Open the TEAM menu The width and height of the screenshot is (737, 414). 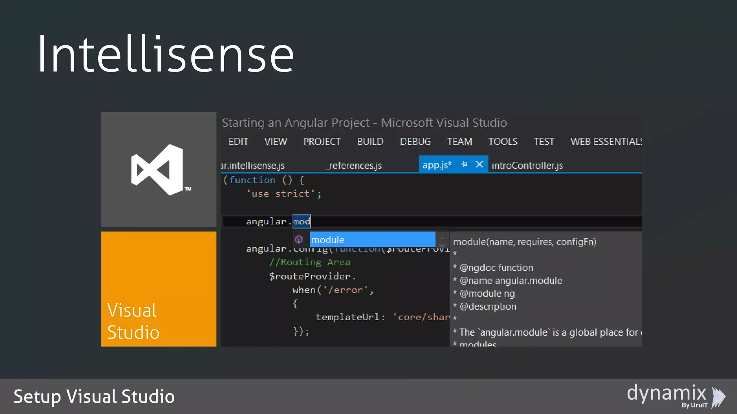(x=459, y=142)
